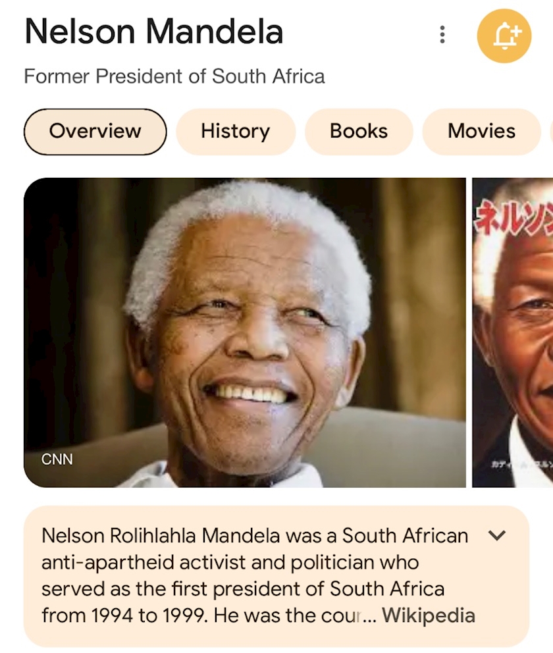Tap the bell notification alert icon
This screenshot has width=553, height=653.
pos(504,36)
